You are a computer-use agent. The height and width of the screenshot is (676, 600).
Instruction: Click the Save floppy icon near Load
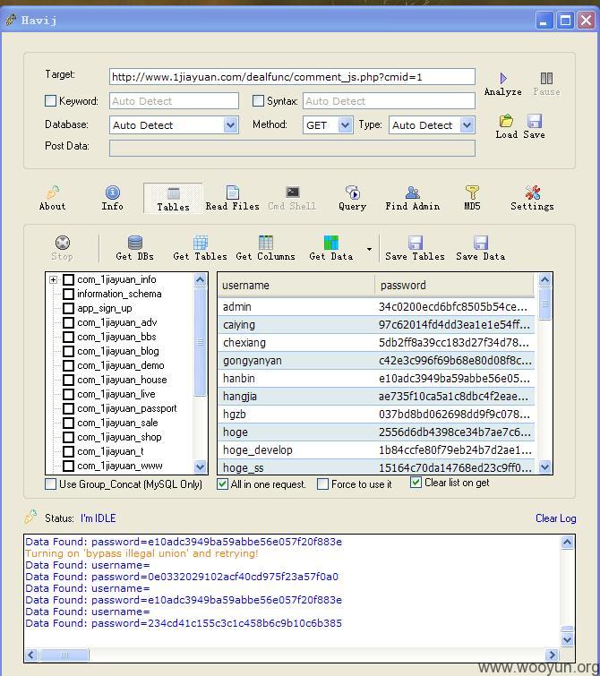pyautogui.click(x=535, y=121)
